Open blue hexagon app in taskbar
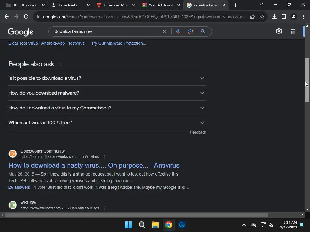 pyautogui.click(x=182, y=225)
